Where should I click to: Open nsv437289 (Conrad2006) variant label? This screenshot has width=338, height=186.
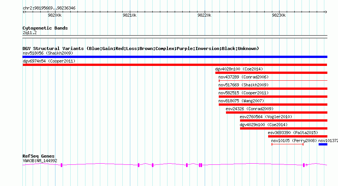pos(243,77)
